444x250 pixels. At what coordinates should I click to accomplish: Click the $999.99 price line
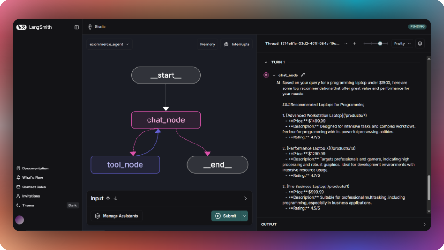point(305,192)
